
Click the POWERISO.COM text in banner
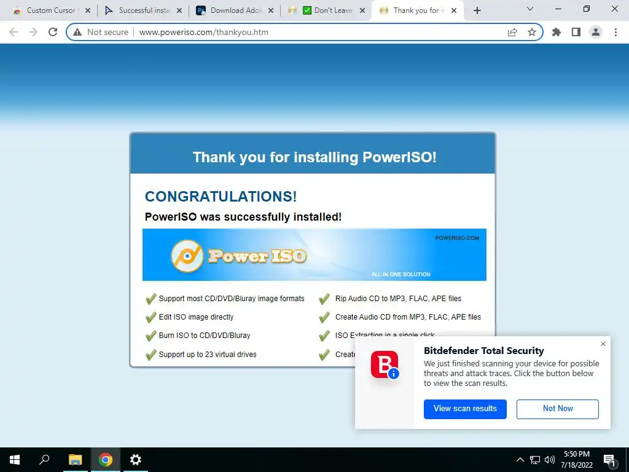(457, 238)
